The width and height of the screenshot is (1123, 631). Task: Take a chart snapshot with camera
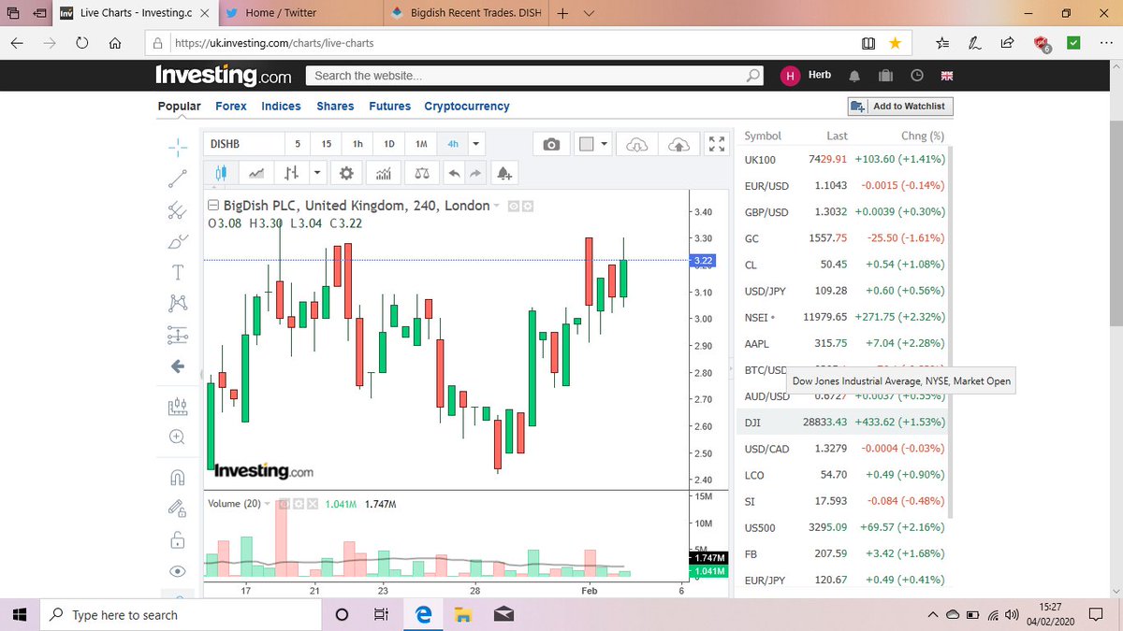[552, 144]
